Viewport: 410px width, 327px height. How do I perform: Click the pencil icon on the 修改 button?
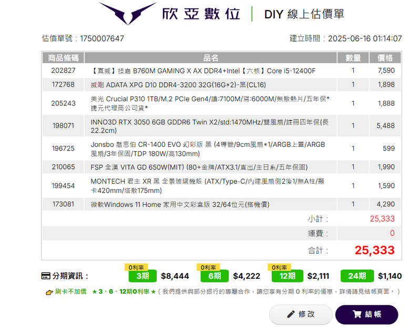pyautogui.click(x=291, y=314)
